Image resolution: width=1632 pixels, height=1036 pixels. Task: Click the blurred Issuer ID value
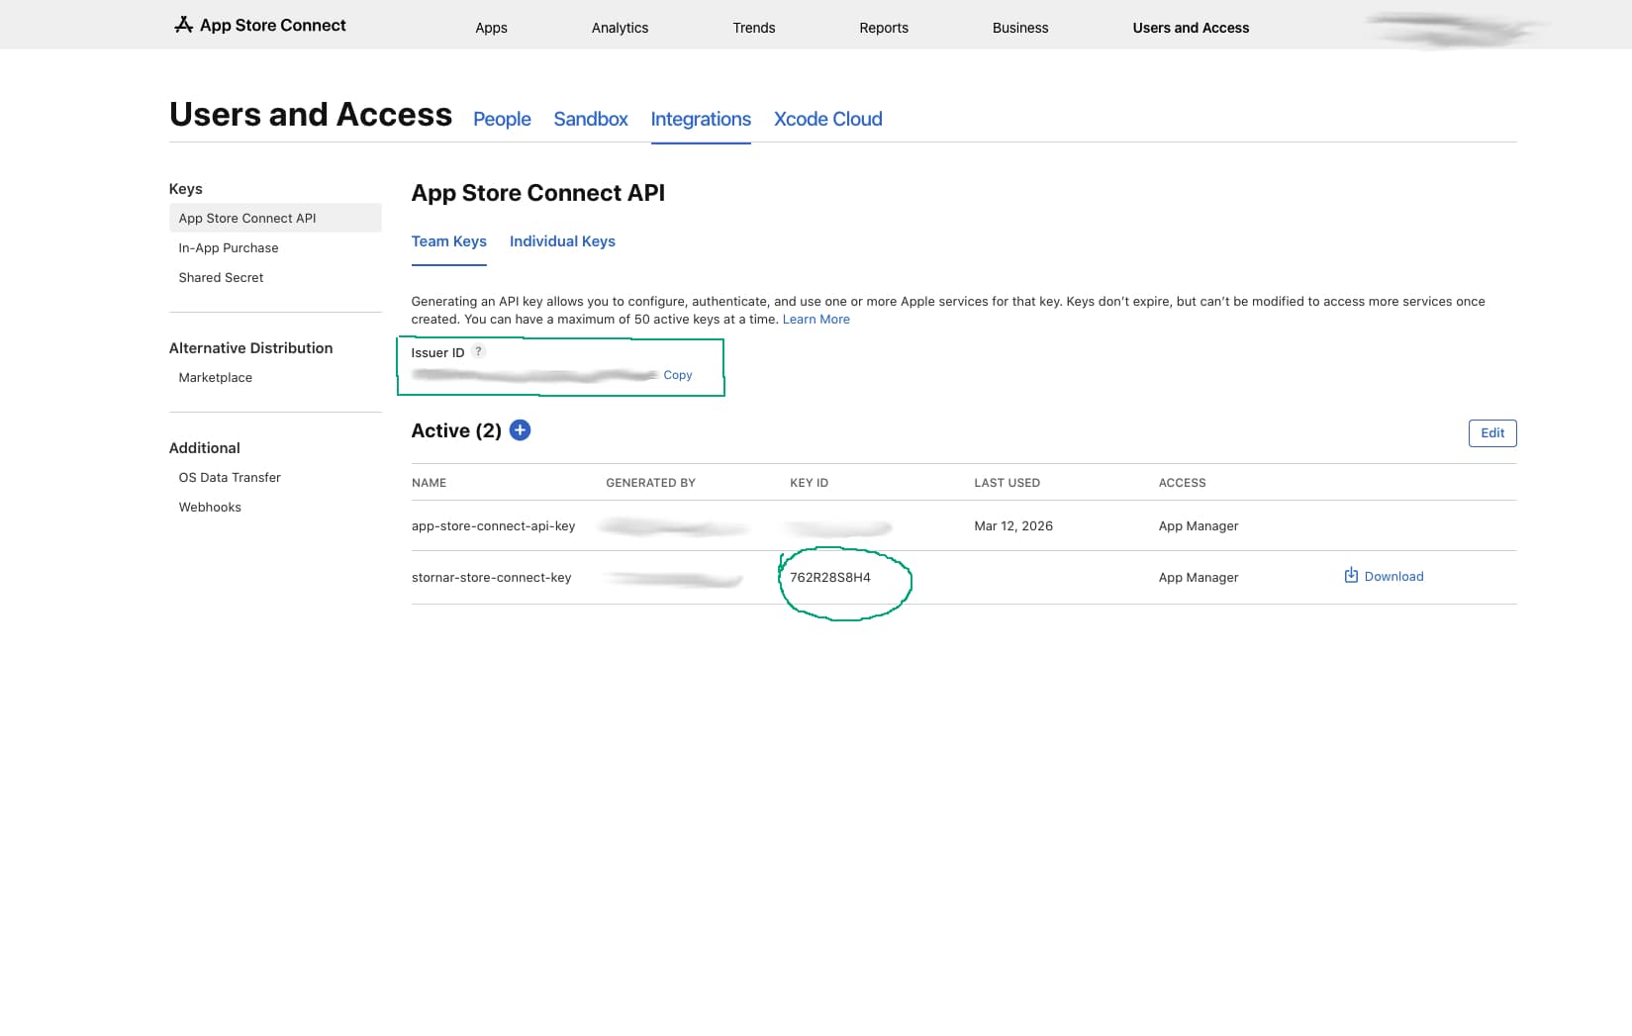(x=534, y=375)
